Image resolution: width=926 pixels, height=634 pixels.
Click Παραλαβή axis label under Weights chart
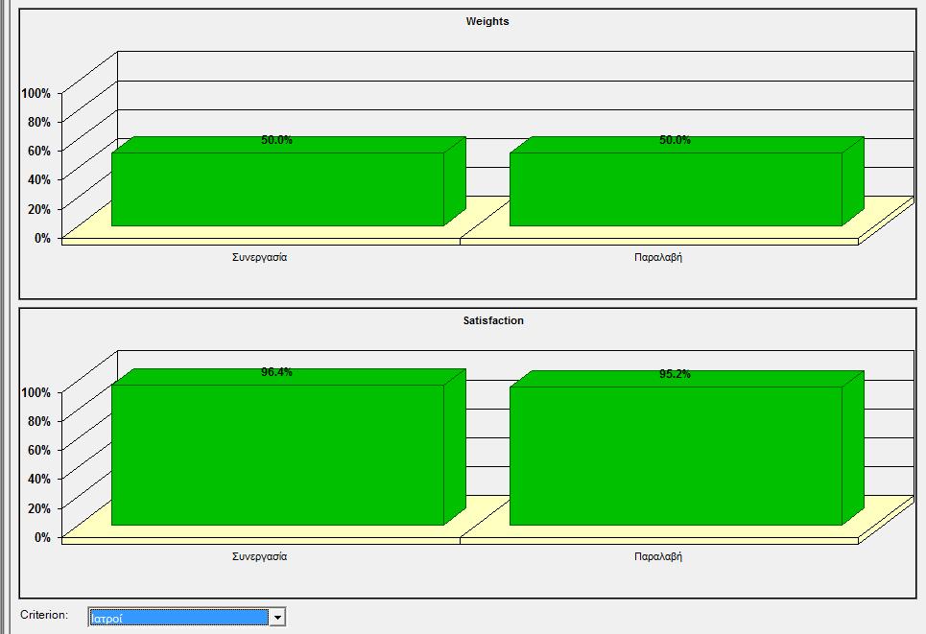pyautogui.click(x=658, y=257)
